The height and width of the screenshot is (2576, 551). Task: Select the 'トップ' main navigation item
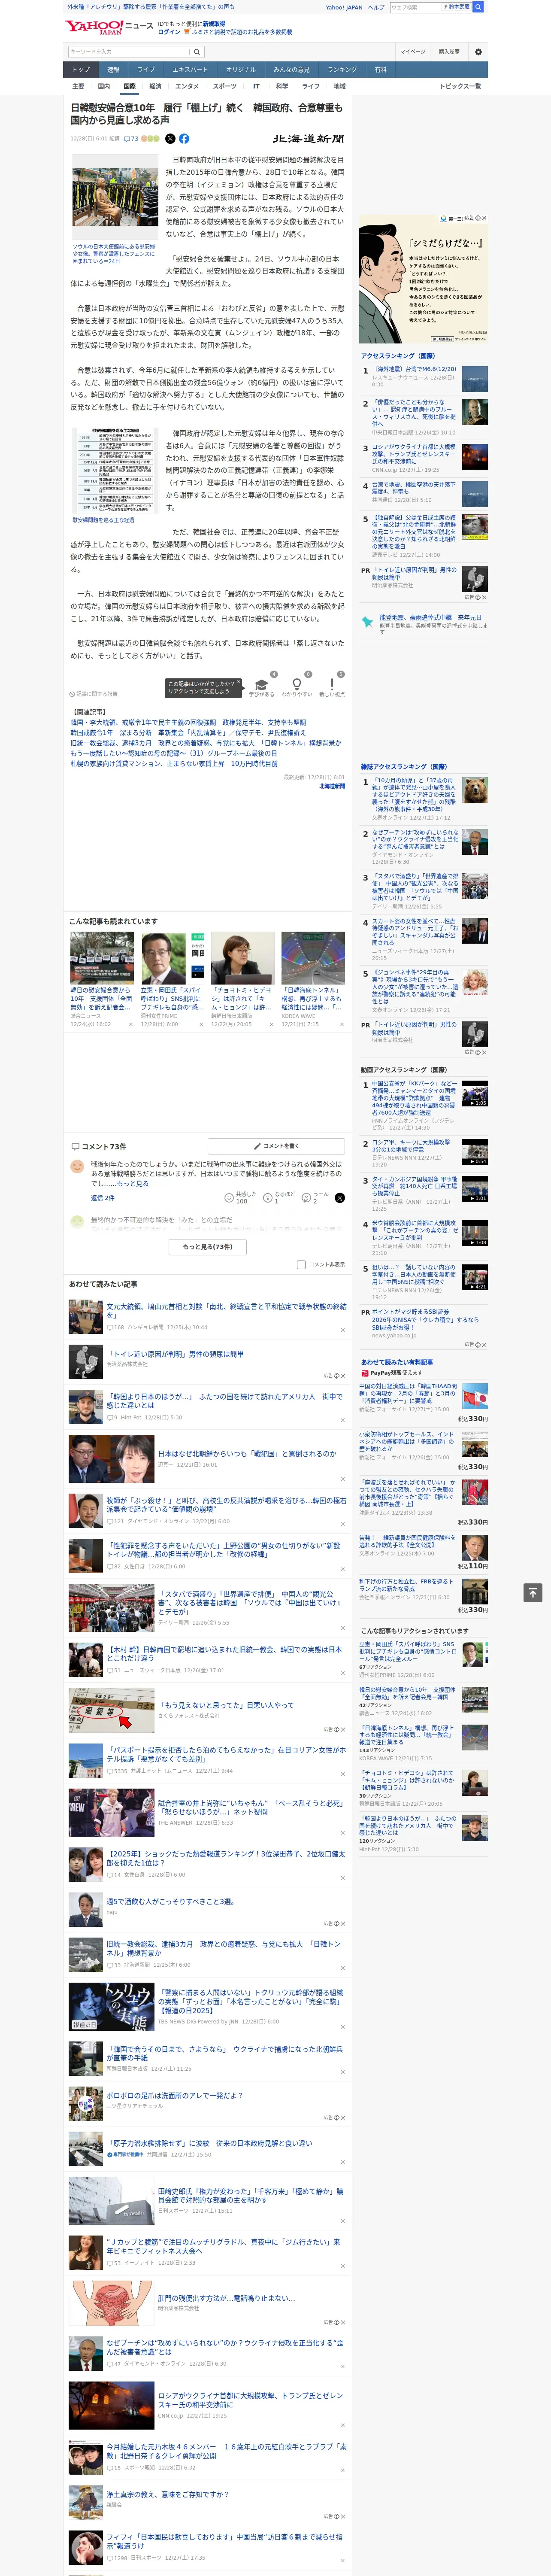(81, 70)
